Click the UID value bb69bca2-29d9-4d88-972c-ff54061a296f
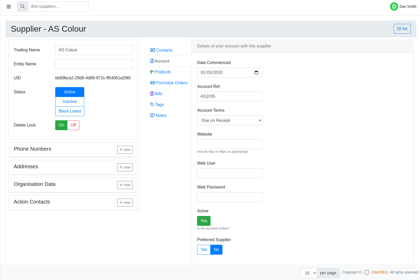420x280 pixels. [93, 78]
